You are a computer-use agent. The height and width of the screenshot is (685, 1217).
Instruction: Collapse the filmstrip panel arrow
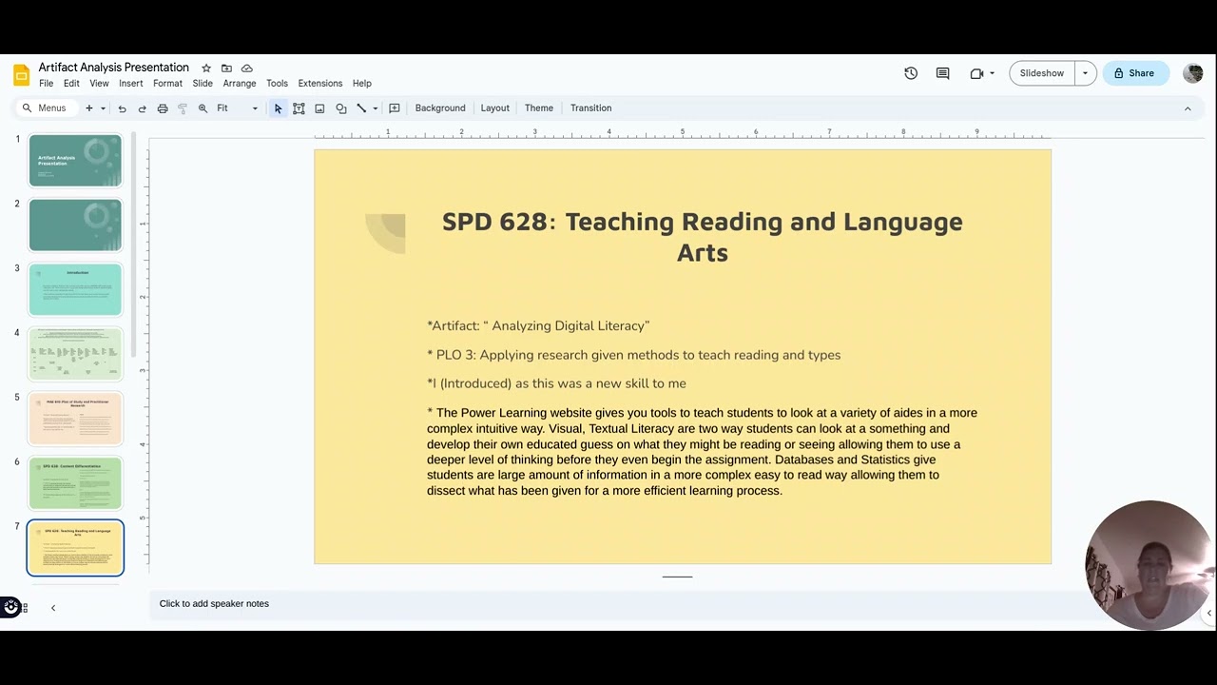point(53,608)
